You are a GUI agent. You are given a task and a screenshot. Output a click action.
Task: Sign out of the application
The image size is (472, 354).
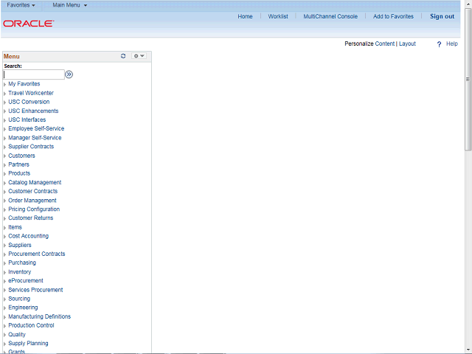click(442, 16)
